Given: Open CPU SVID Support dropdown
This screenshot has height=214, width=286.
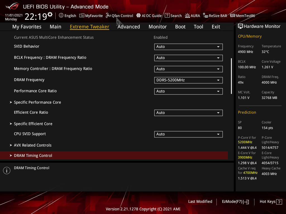Looking at the screenshot, I should point(189,134).
